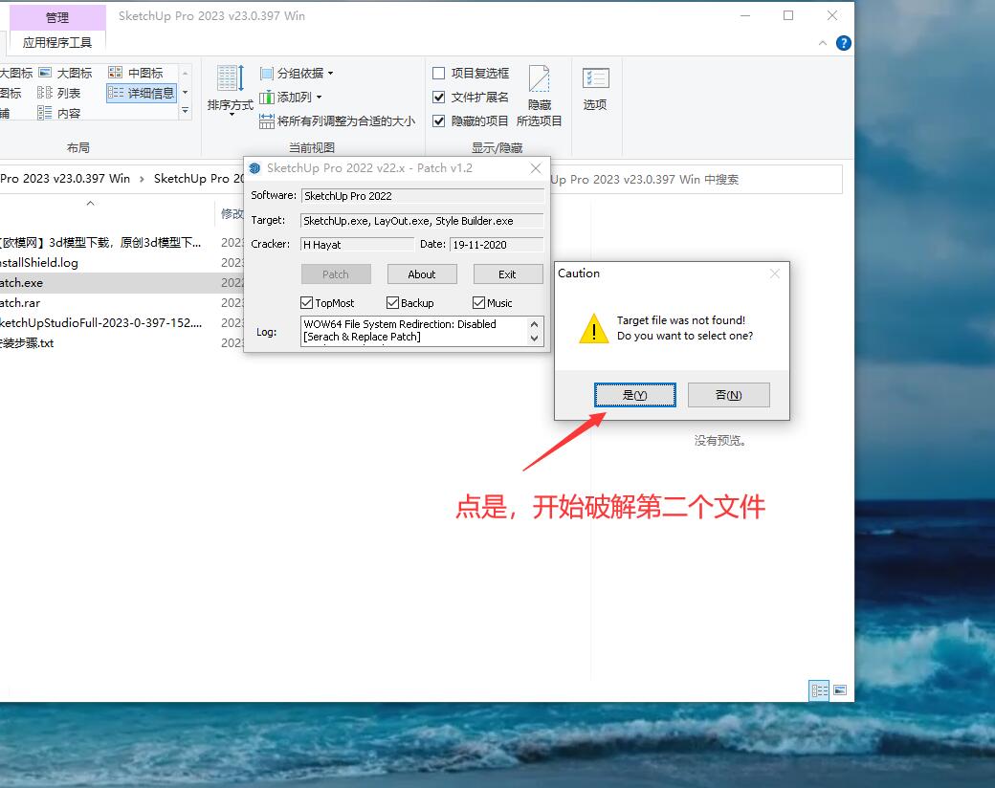Select the SketchUpStudioFull-2023-0-397 file
The width and height of the screenshot is (995, 788).
coord(101,323)
